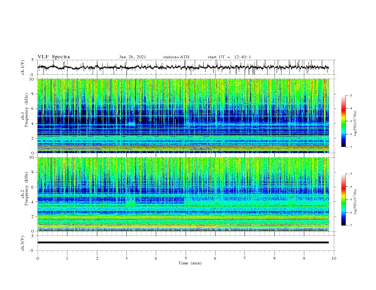Click the ch.1 voltage waveform trace

tap(183, 67)
